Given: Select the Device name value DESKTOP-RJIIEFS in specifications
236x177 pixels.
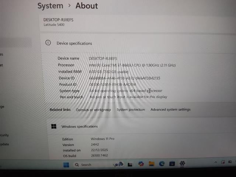Looking at the screenshot, I should point(103,58).
